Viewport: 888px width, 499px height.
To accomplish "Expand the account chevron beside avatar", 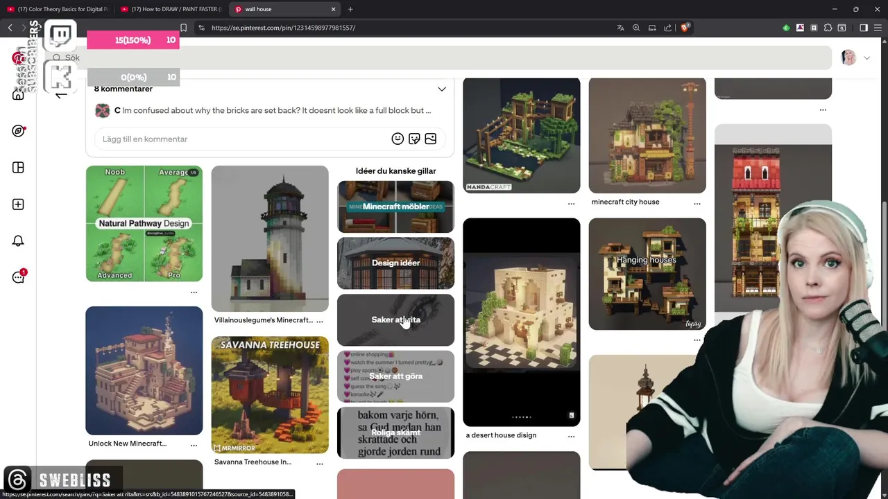I will click(x=866, y=58).
